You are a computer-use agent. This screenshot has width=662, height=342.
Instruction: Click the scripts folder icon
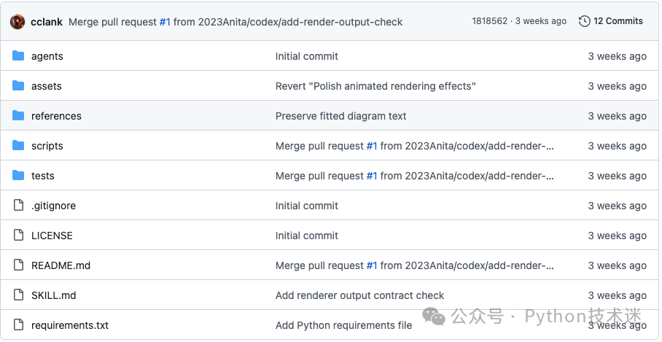pyautogui.click(x=18, y=146)
